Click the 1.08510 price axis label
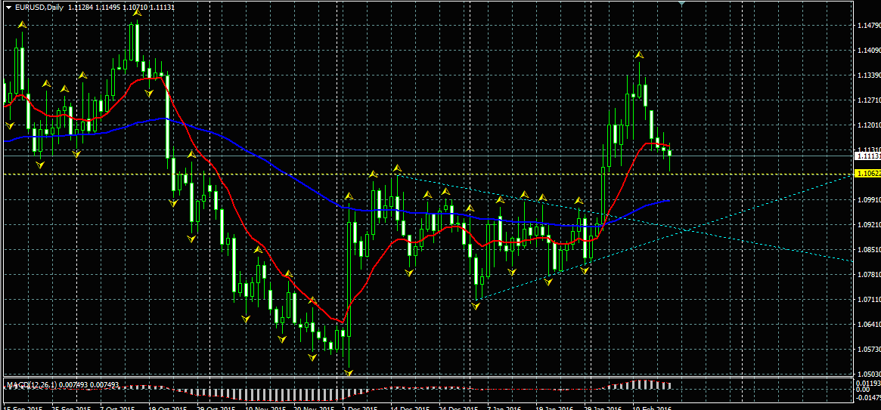Viewport: 881px width, 410px height. [867, 250]
